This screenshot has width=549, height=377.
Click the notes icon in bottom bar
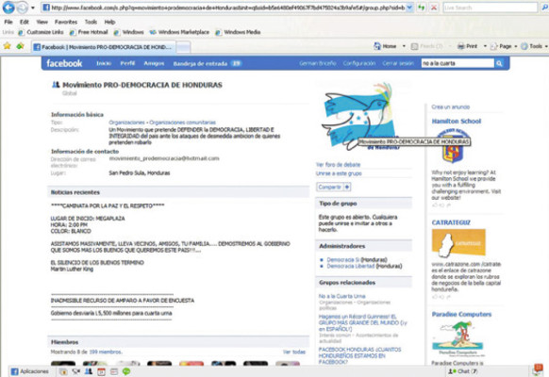click(114, 371)
